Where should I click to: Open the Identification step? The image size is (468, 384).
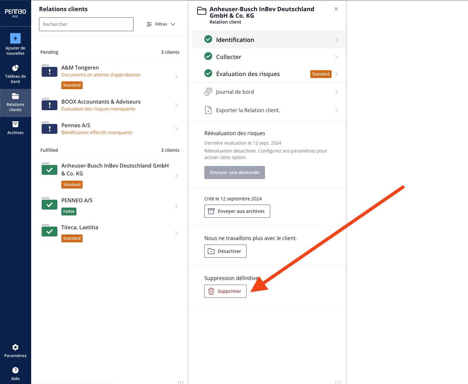coord(269,40)
